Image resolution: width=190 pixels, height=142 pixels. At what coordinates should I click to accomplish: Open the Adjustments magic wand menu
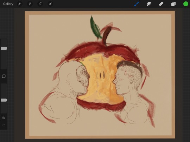[30, 4]
